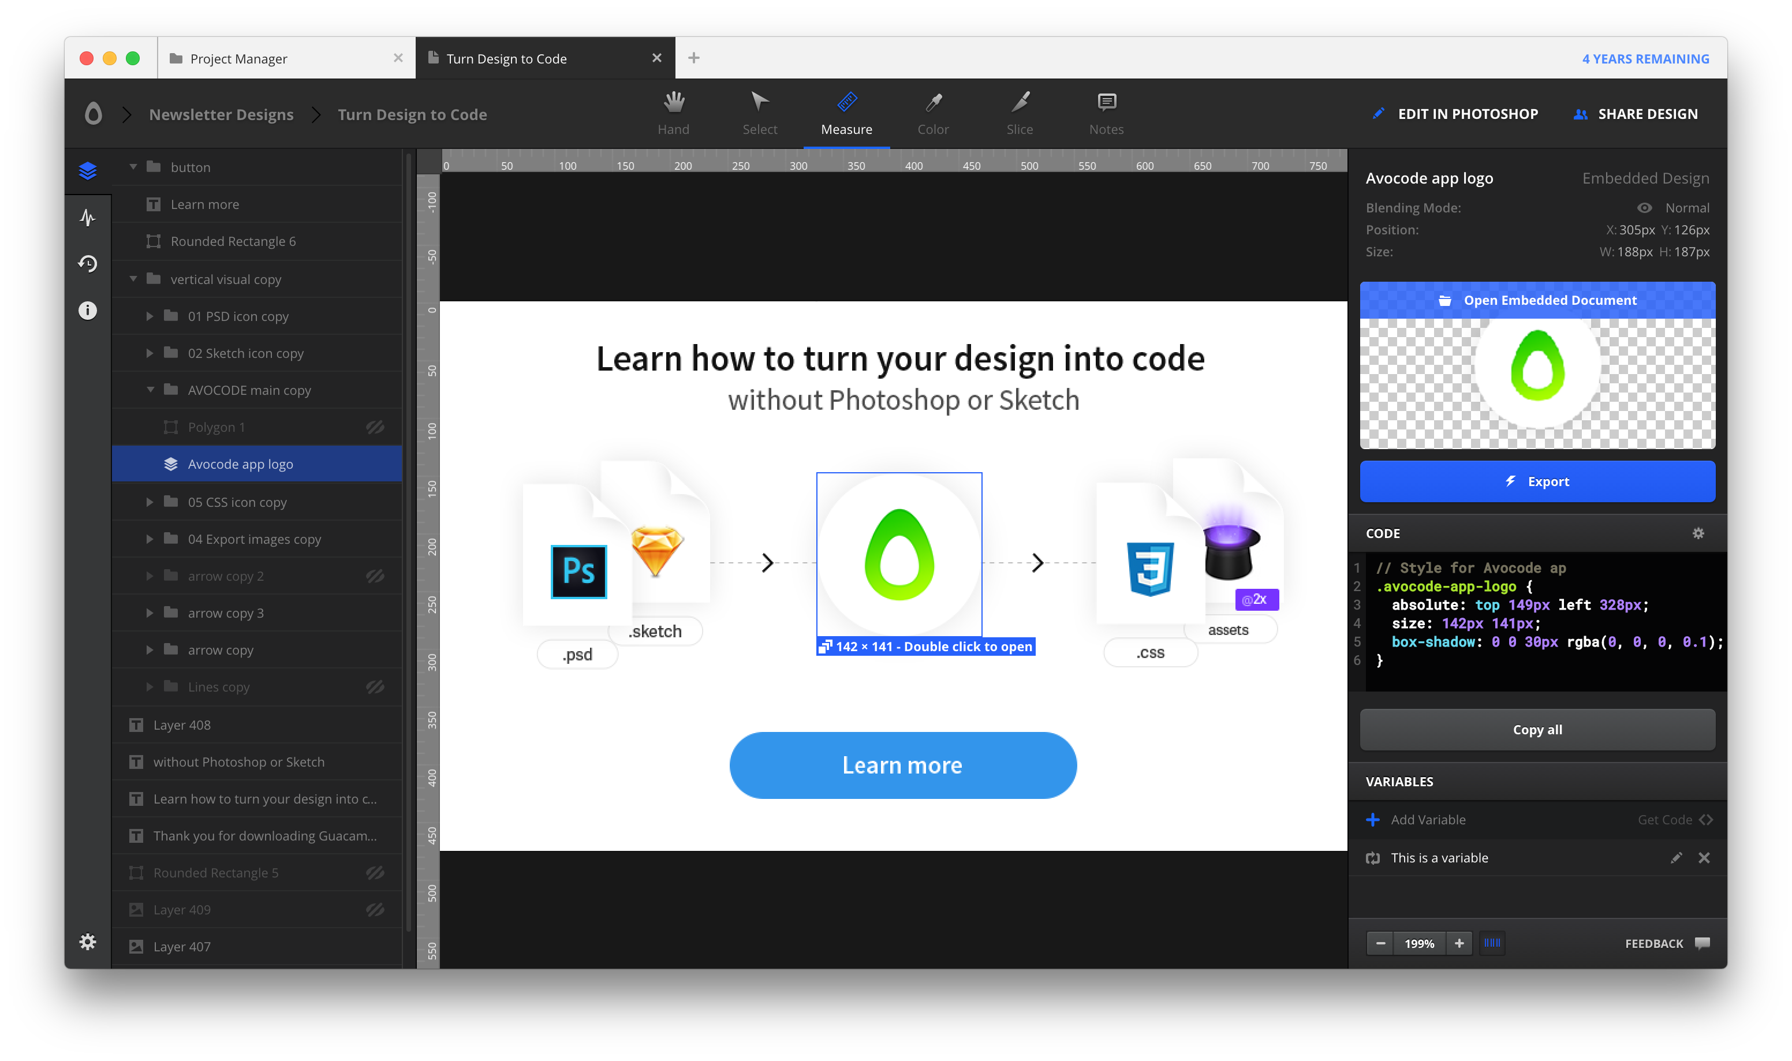Pick the Color eyedropper tool
This screenshot has height=1061, width=1792.
pyautogui.click(x=933, y=114)
